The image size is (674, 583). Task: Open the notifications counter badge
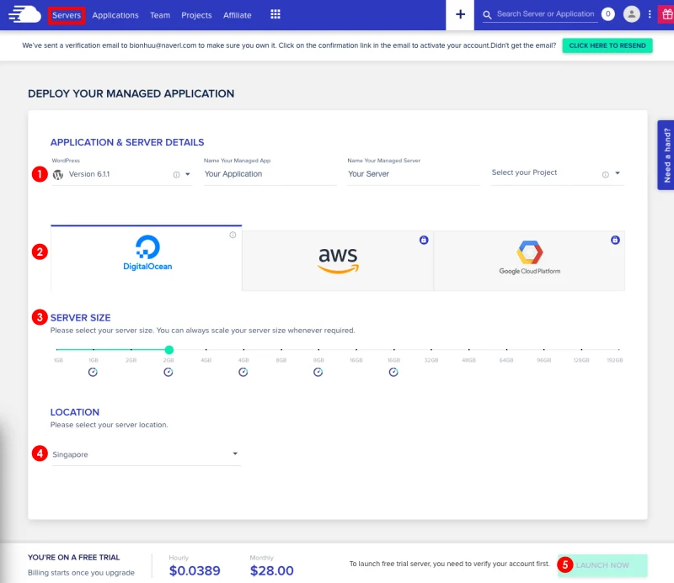click(607, 14)
